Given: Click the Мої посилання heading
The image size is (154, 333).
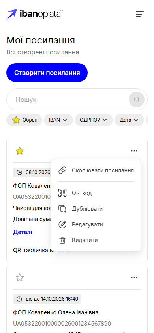Looking at the screenshot, I should pos(41,40).
